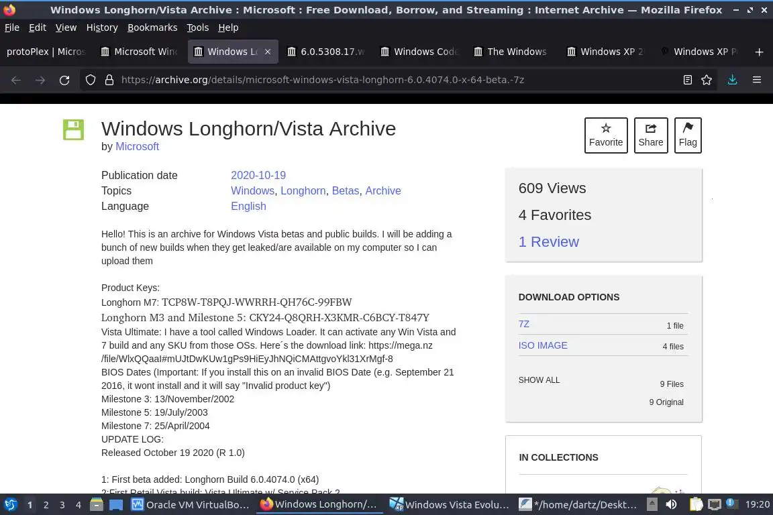Viewport: 773px width, 515px height.
Task: Expand the 7Z download option
Action: [x=523, y=324]
